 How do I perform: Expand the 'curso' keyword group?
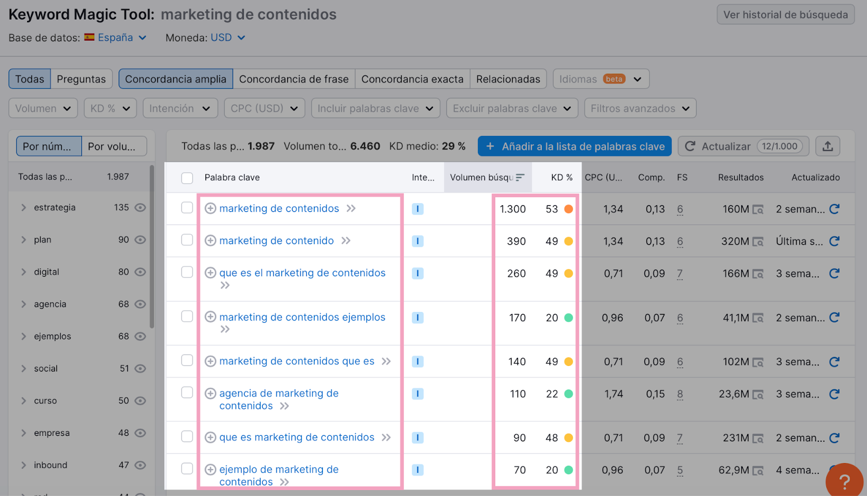click(x=23, y=401)
